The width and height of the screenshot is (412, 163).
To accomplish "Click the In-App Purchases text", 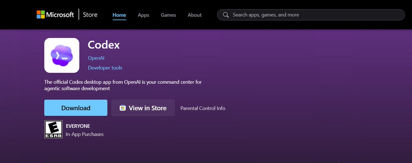I will [x=84, y=134].
